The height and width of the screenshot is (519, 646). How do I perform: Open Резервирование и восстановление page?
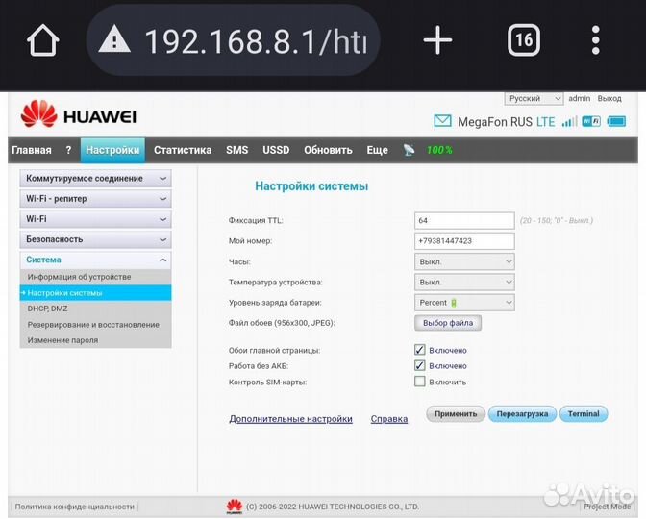pos(93,325)
